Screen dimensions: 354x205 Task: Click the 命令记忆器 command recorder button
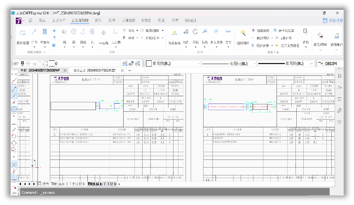284,30
